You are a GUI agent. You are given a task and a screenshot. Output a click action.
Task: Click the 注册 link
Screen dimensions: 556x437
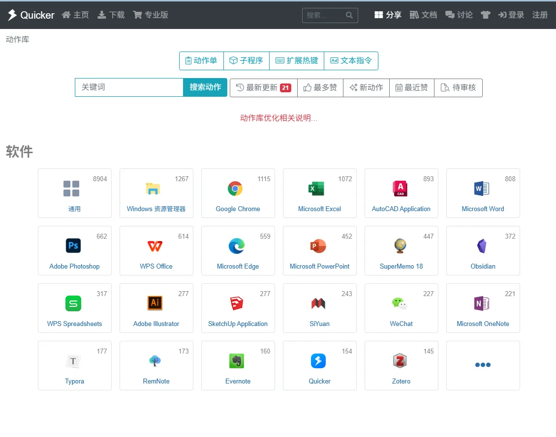pos(540,15)
